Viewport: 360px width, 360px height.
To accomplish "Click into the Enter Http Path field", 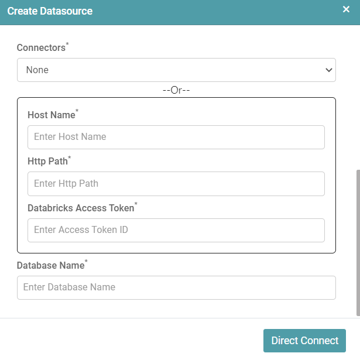I will (176, 184).
